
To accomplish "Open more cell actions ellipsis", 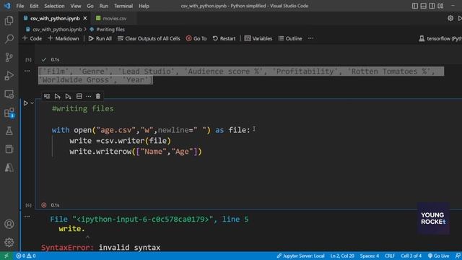I will pyautogui.click(x=88, y=96).
